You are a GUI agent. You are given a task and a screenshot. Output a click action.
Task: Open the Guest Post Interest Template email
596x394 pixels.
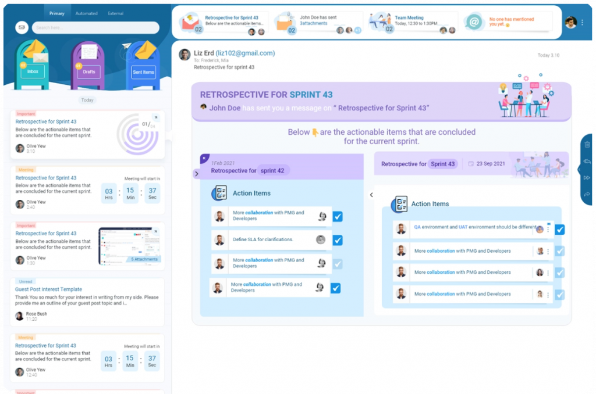[87, 302]
